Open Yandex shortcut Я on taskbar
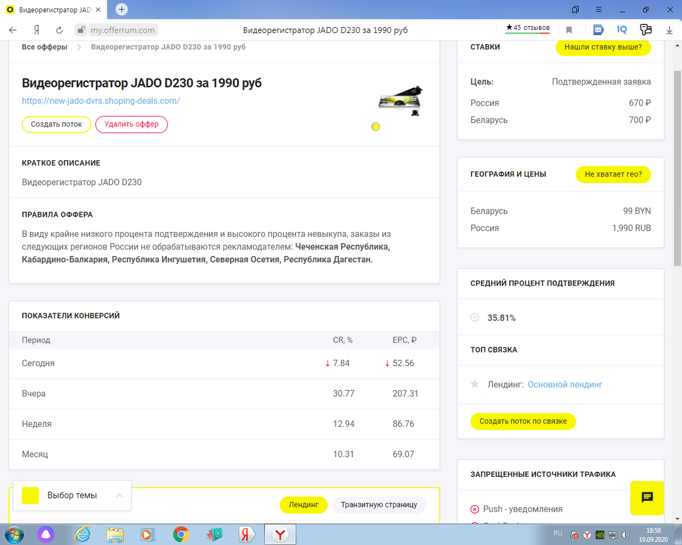This screenshot has width=682, height=545. [246, 535]
